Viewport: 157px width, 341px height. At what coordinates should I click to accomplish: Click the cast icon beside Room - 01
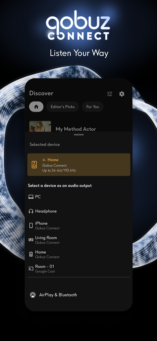coord(31,269)
